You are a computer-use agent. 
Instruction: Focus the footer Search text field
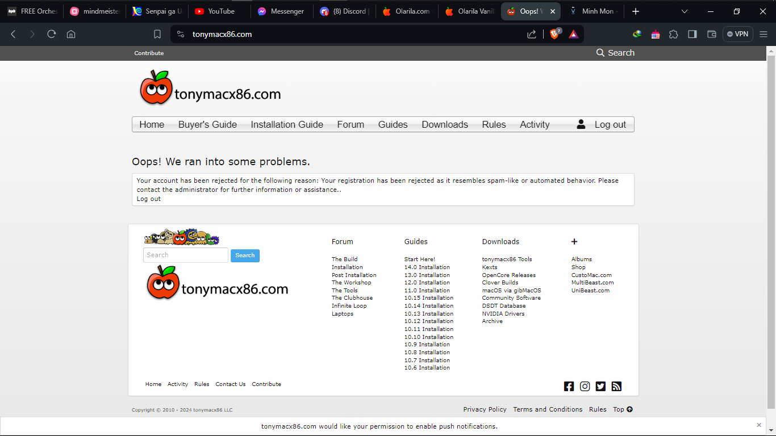186,255
